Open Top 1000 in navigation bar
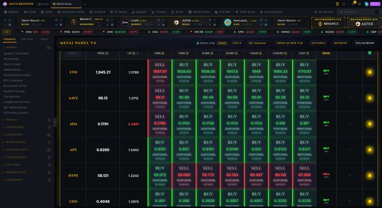 click(x=222, y=12)
